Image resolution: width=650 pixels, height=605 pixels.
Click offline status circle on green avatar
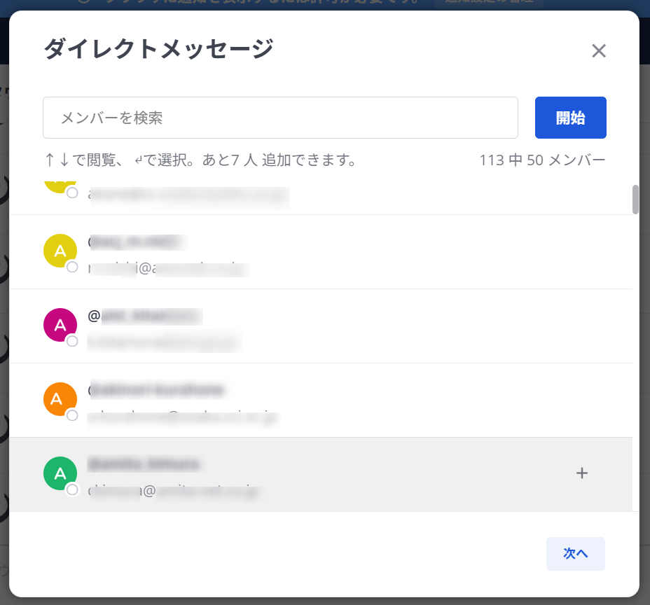[72, 489]
